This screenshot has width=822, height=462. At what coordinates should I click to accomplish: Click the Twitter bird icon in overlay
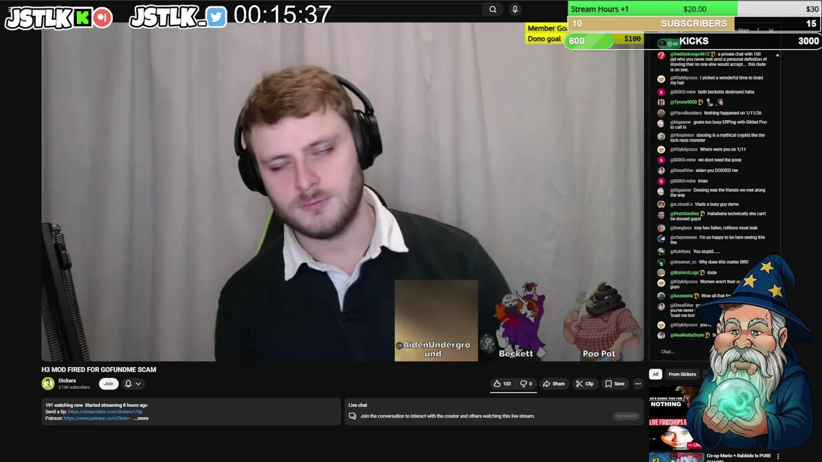[x=217, y=17]
